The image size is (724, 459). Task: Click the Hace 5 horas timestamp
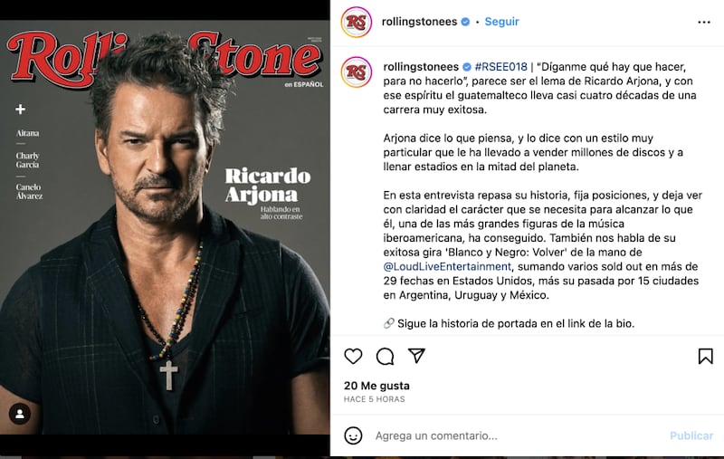[x=374, y=399]
